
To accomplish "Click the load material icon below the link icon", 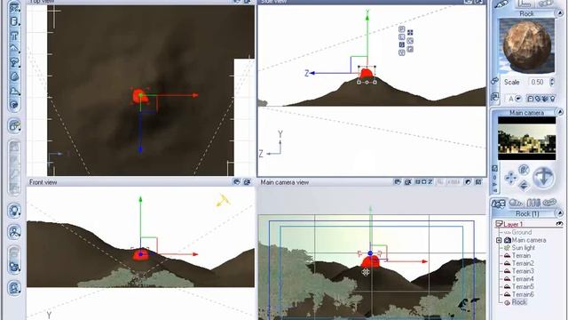I will point(495,97).
